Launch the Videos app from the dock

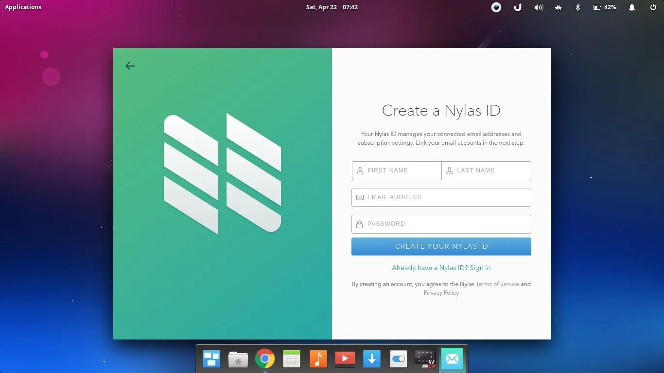click(345, 359)
